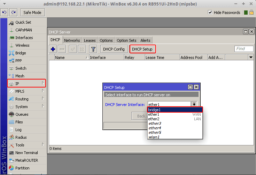
Task: Choose ether5 from the interface list
Action: pos(175,132)
